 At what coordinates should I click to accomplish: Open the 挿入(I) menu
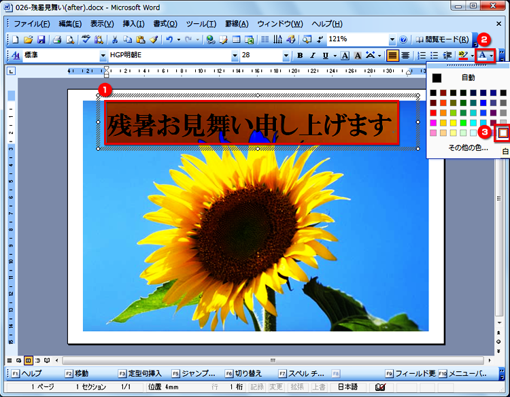pyautogui.click(x=133, y=24)
